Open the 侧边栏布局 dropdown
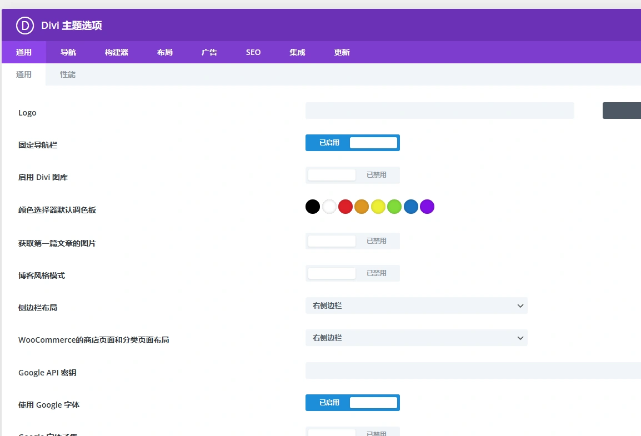Viewport: 641px width, 436px height. (x=416, y=305)
